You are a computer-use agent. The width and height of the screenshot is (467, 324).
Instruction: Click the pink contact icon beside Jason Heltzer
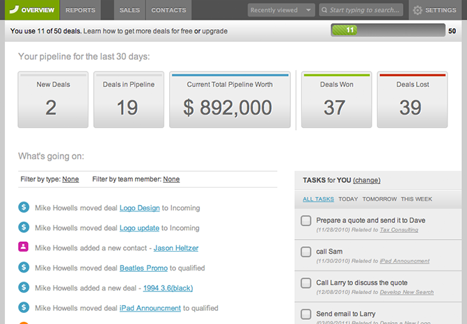tap(23, 247)
